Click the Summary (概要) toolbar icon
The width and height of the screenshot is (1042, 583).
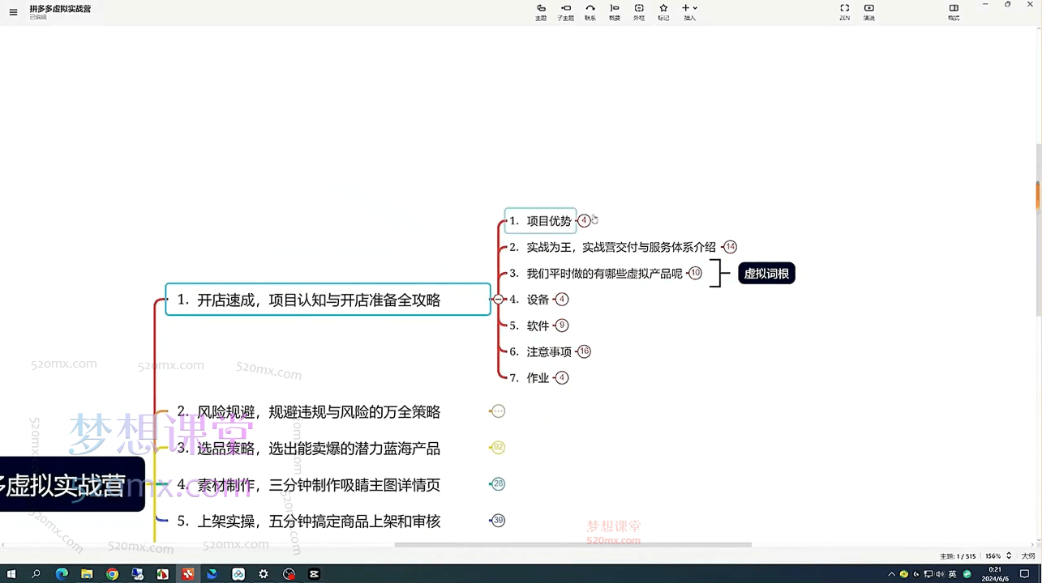point(615,11)
